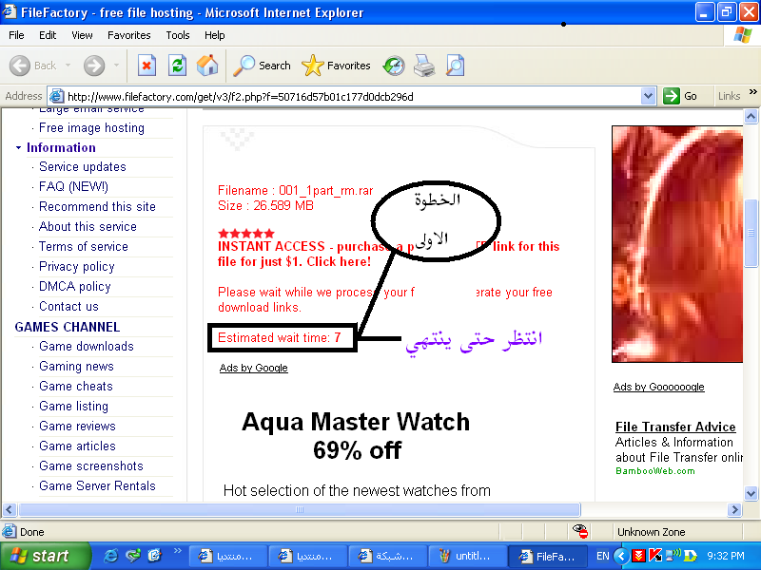Open FAQ (NEW!) link
This screenshot has height=570, width=761.
pyautogui.click(x=73, y=186)
